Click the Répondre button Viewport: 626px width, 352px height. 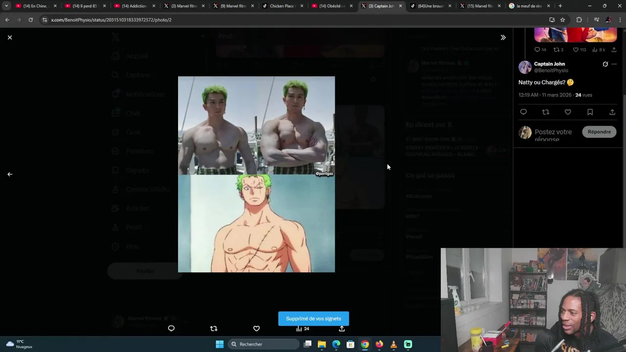[x=599, y=132]
